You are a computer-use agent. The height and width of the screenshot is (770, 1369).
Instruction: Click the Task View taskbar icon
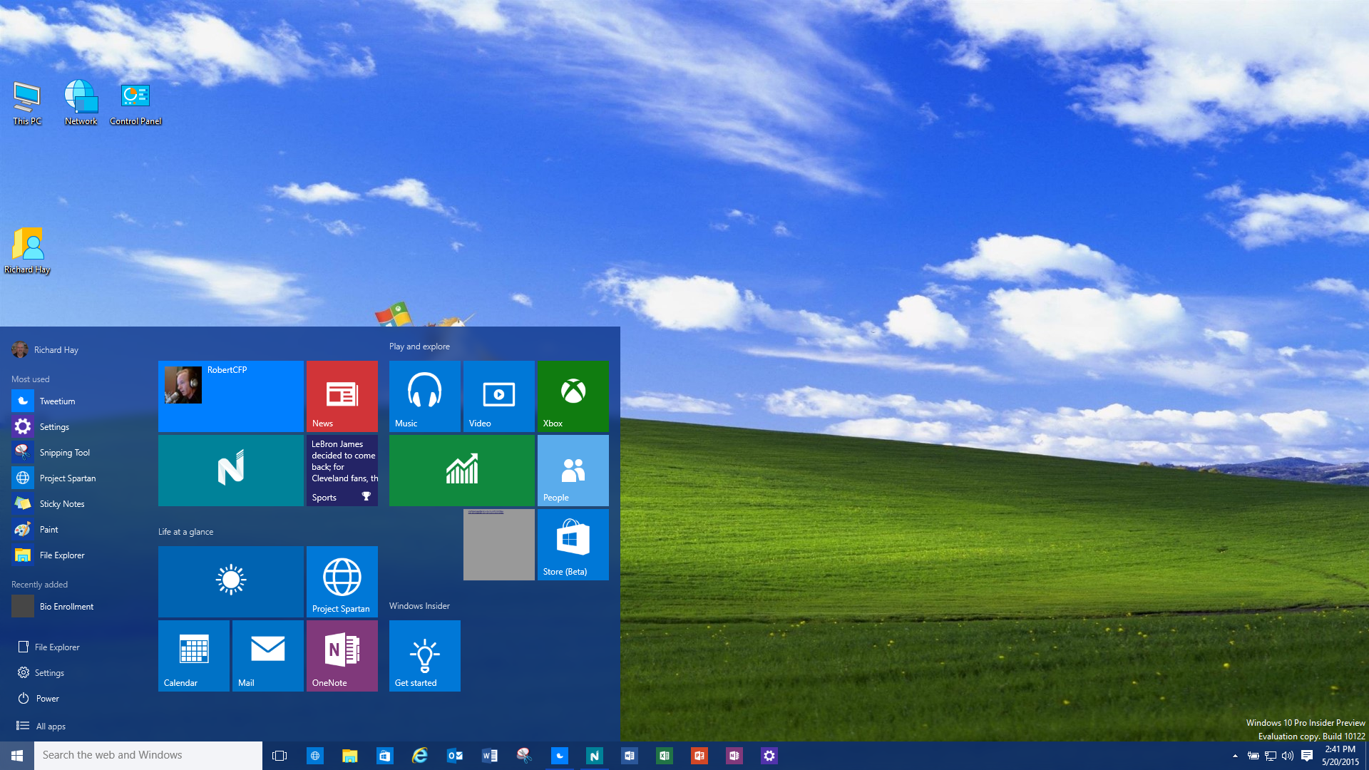tap(280, 756)
